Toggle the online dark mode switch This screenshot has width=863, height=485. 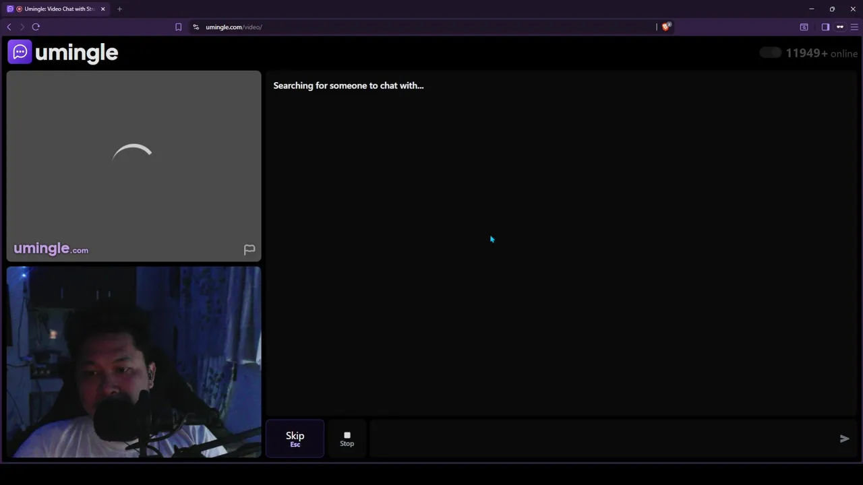coord(770,53)
